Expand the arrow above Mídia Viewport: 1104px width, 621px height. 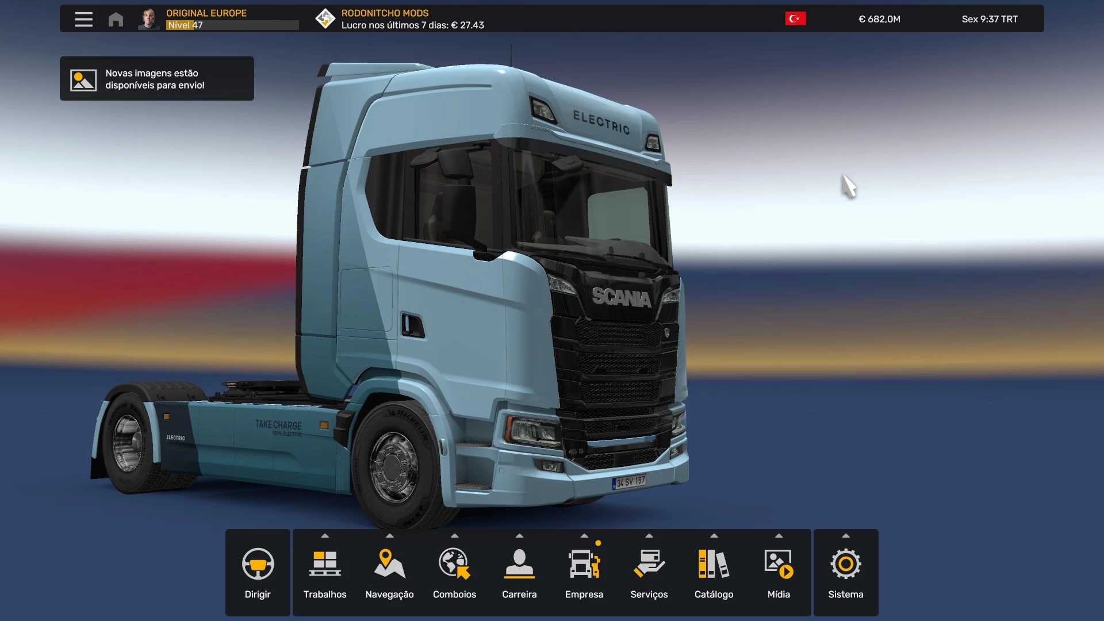coord(779,536)
